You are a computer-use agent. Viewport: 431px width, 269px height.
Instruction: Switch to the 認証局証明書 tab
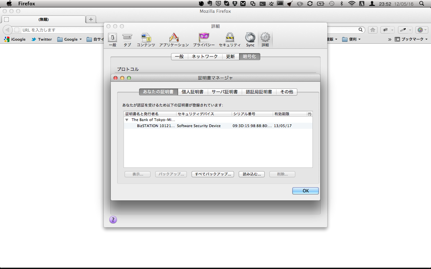(259, 92)
